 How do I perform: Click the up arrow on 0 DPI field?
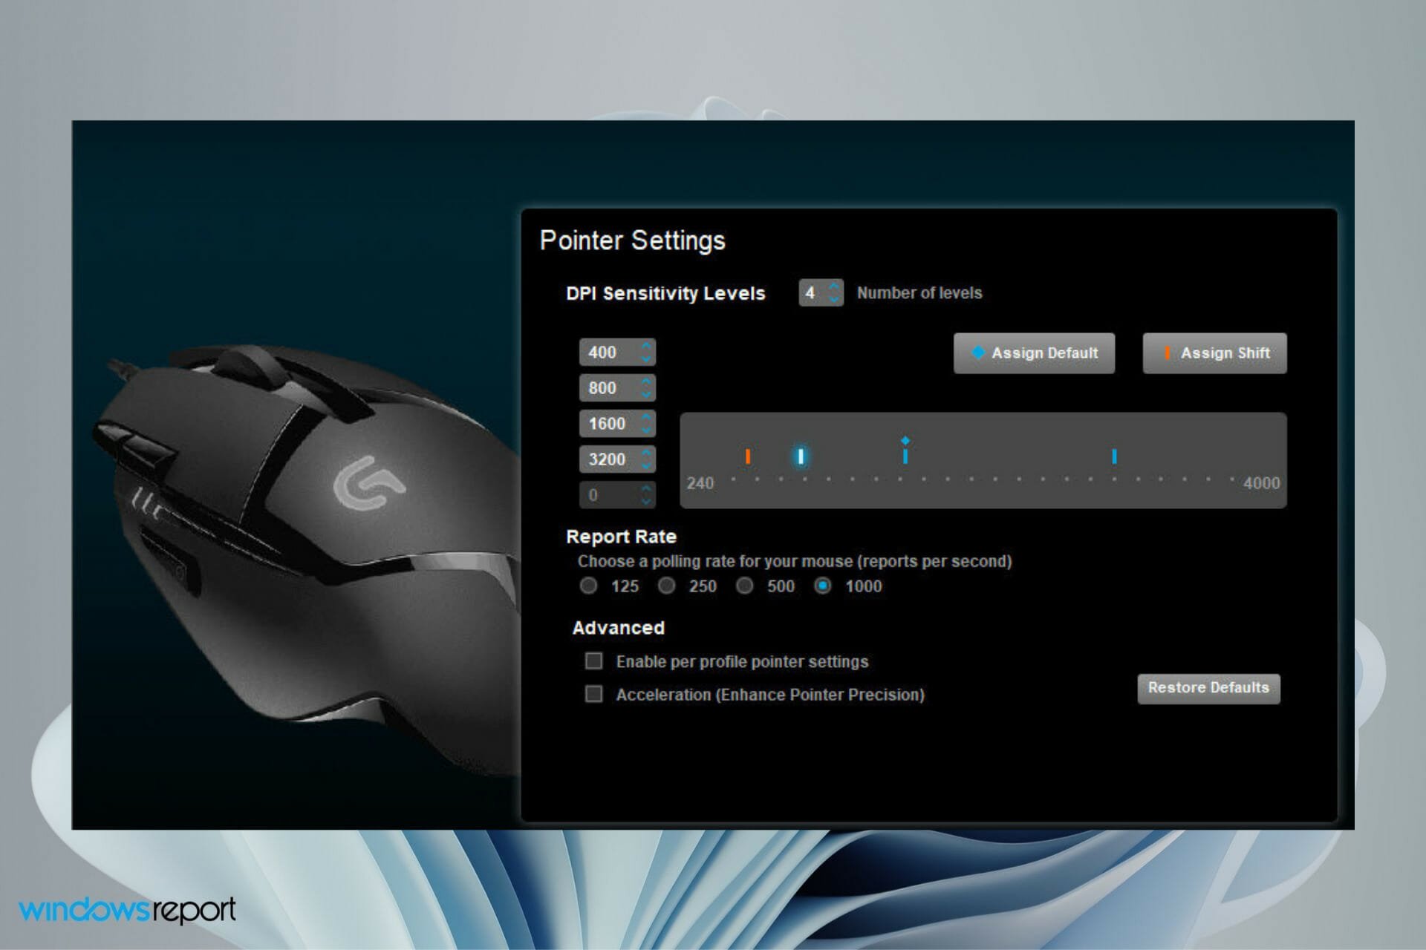tap(647, 487)
